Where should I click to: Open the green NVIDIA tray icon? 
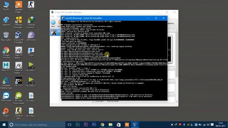point(188,125)
